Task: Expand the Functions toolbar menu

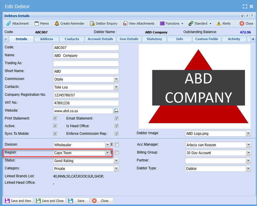Action: pos(172,23)
